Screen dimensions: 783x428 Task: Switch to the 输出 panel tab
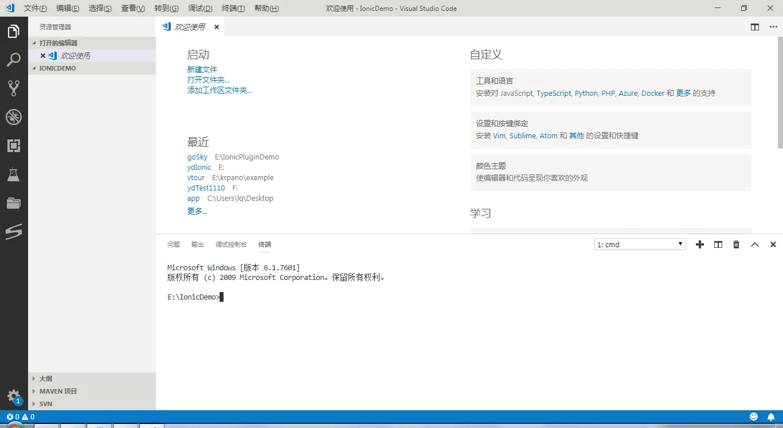[198, 244]
